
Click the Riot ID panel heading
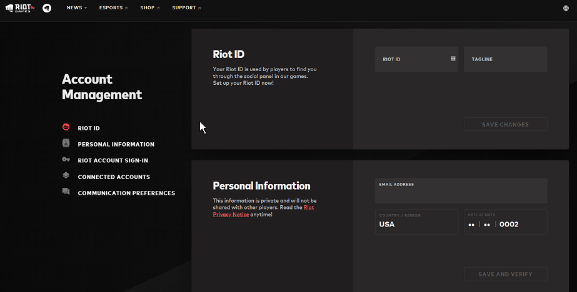tap(229, 54)
